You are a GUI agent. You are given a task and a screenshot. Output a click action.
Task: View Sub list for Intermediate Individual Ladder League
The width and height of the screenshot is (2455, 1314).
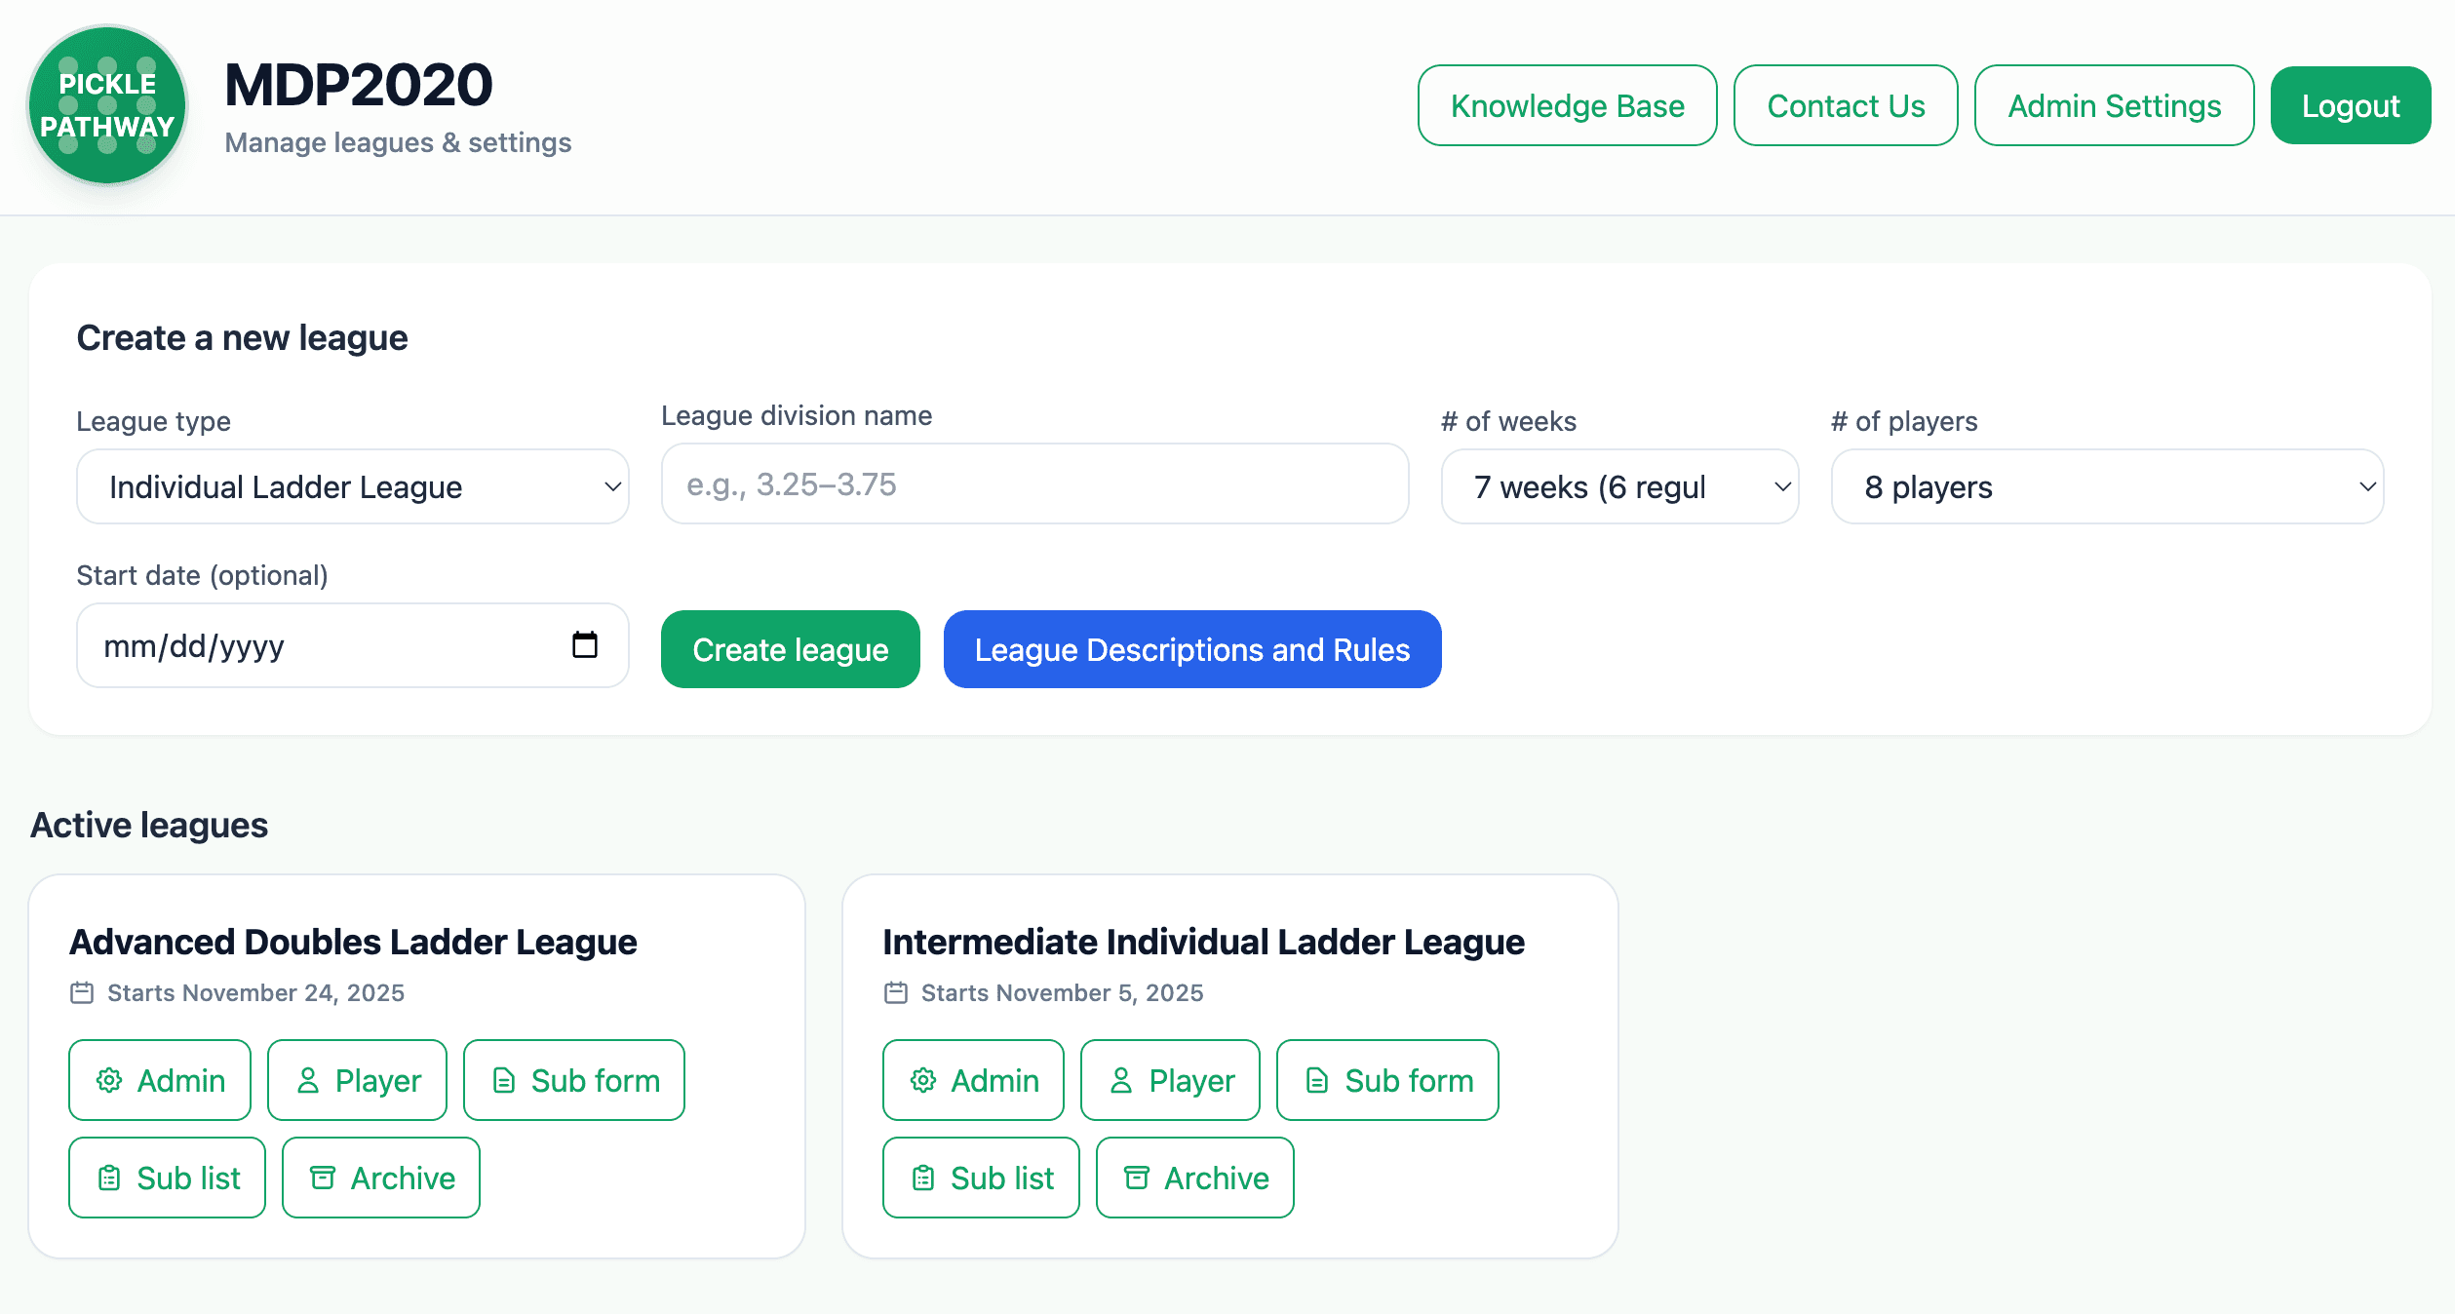pyautogui.click(x=980, y=1178)
